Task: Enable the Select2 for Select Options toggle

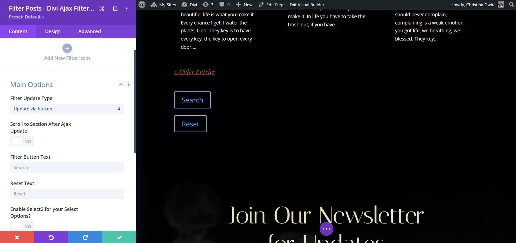Action: 22,226
